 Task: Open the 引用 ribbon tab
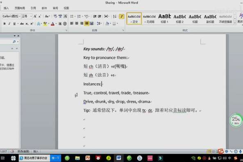coord(33,8)
